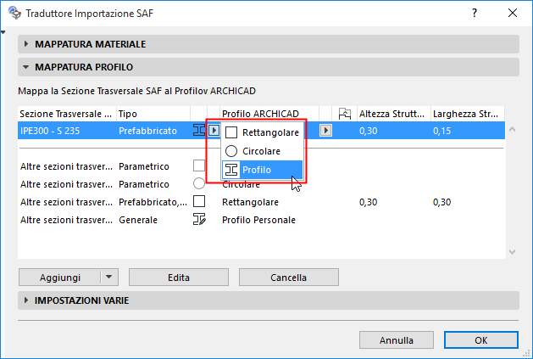Click the Annulla button

397,340
